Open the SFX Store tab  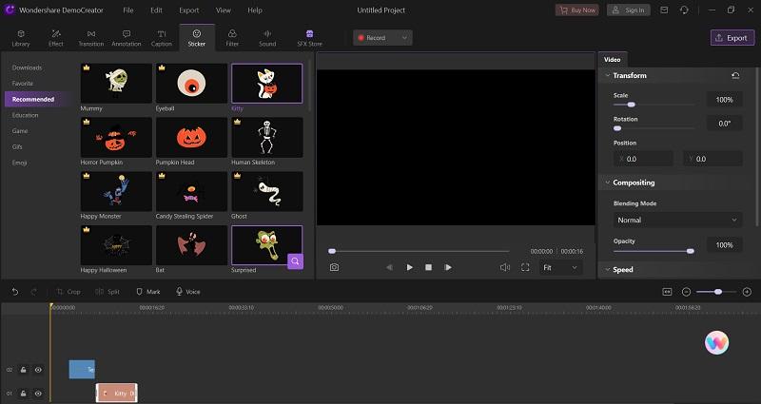(309, 37)
